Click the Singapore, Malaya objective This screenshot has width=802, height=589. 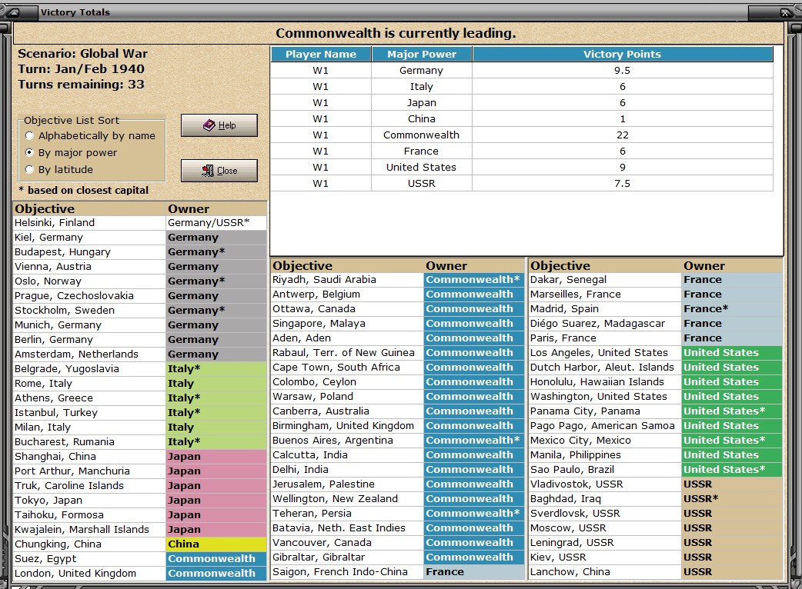(x=347, y=324)
